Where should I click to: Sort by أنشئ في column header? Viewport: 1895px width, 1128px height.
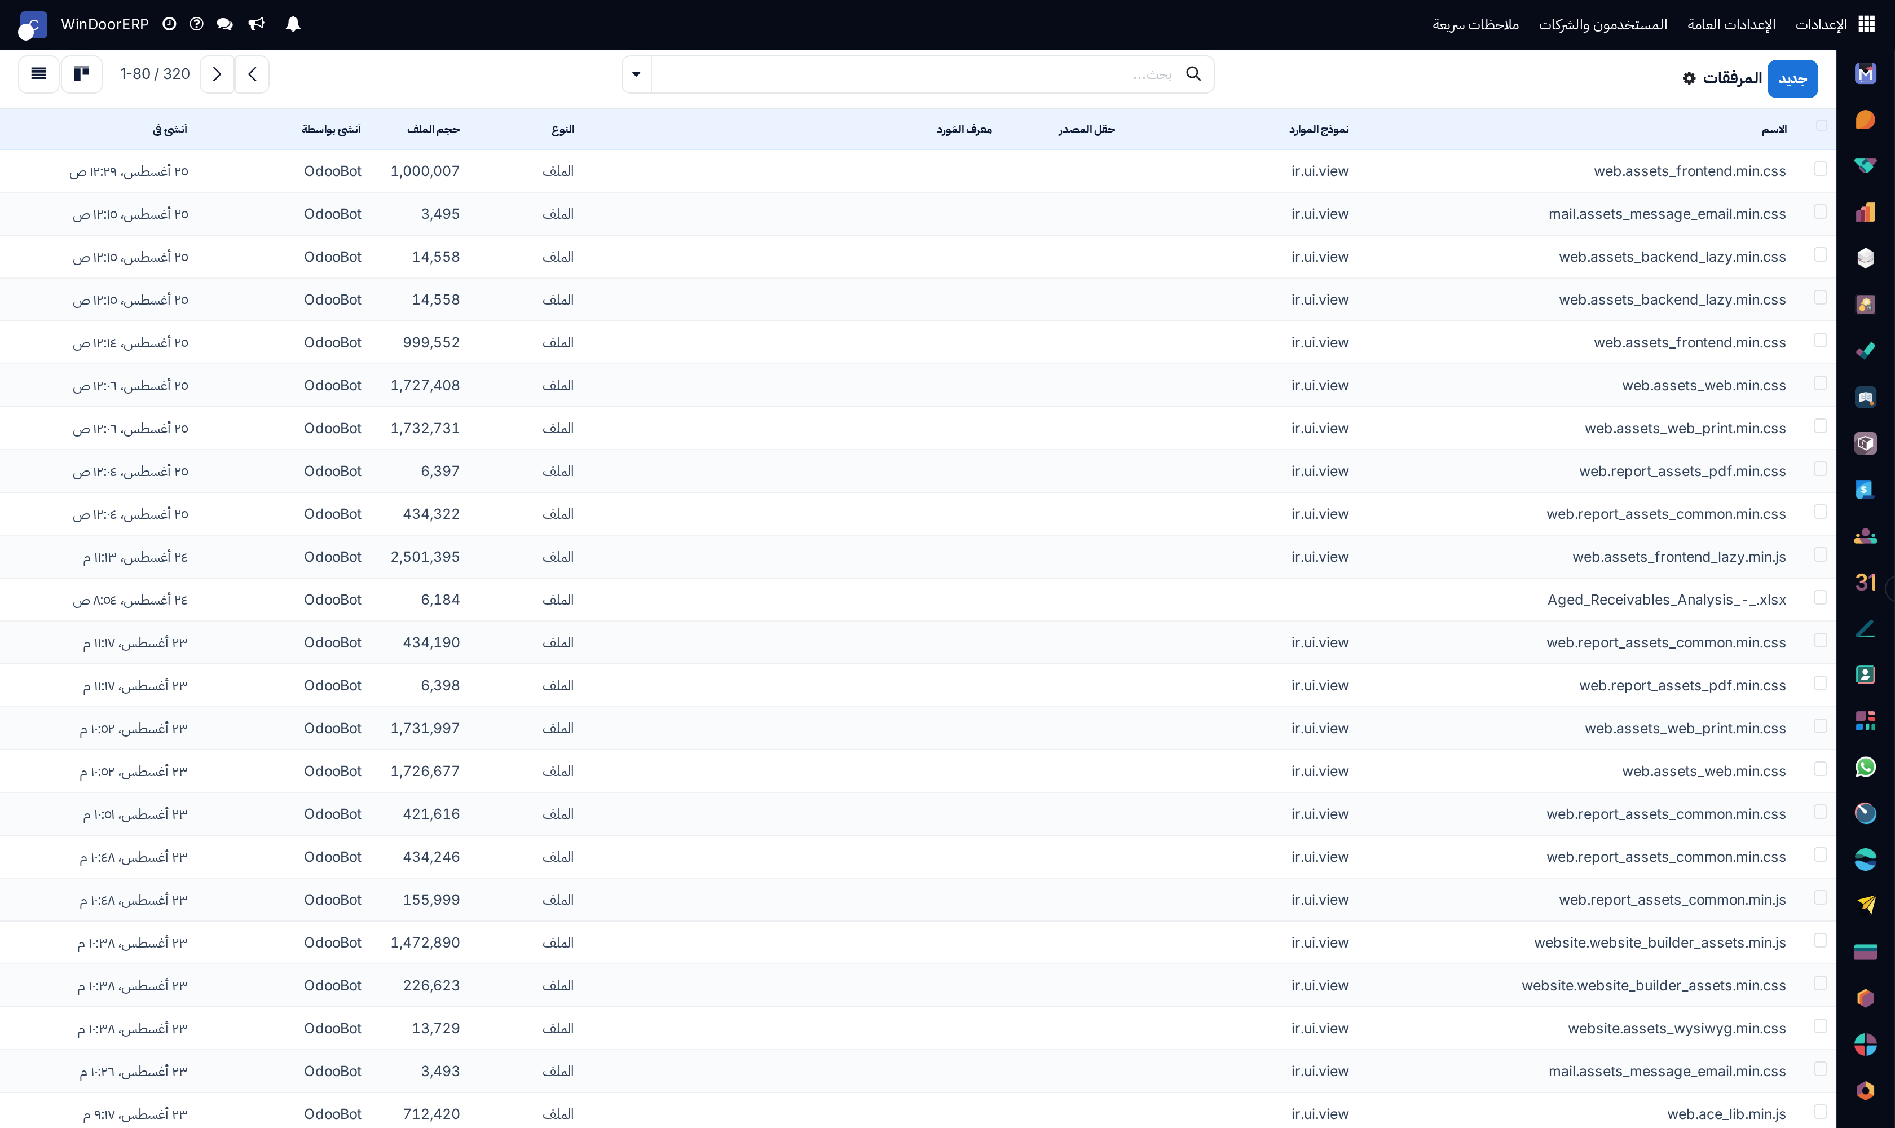pos(170,129)
